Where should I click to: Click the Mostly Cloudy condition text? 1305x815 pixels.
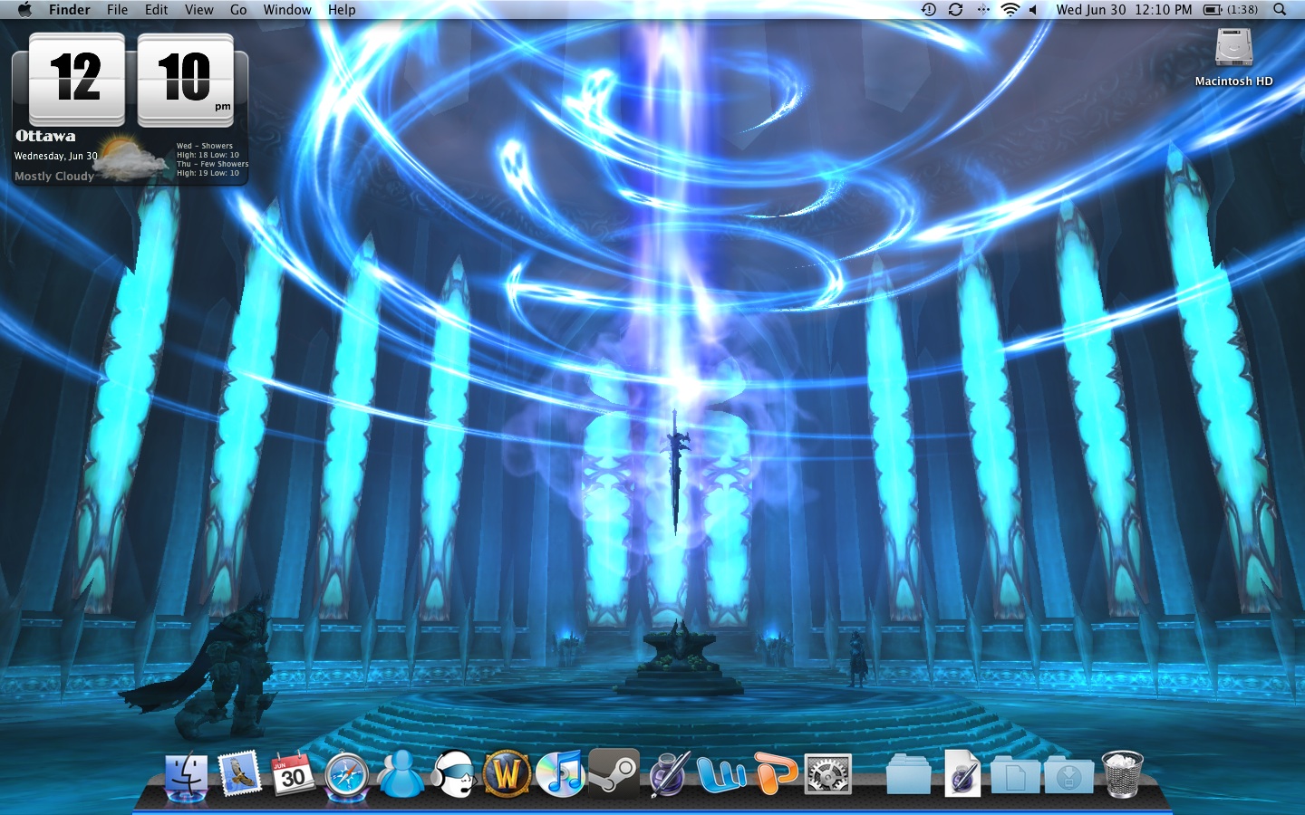(54, 177)
